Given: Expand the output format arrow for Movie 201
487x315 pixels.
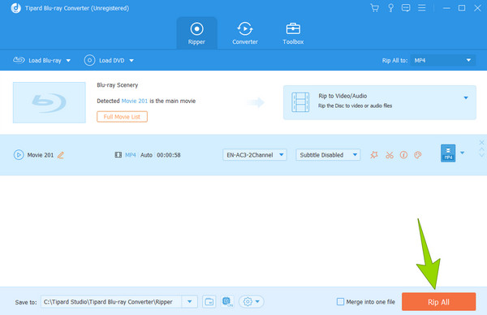Looking at the screenshot, I should point(462,153).
